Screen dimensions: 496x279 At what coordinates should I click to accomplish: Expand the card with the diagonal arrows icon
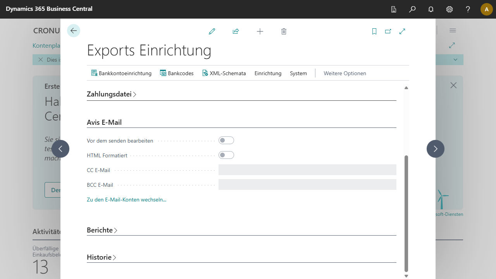(402, 31)
